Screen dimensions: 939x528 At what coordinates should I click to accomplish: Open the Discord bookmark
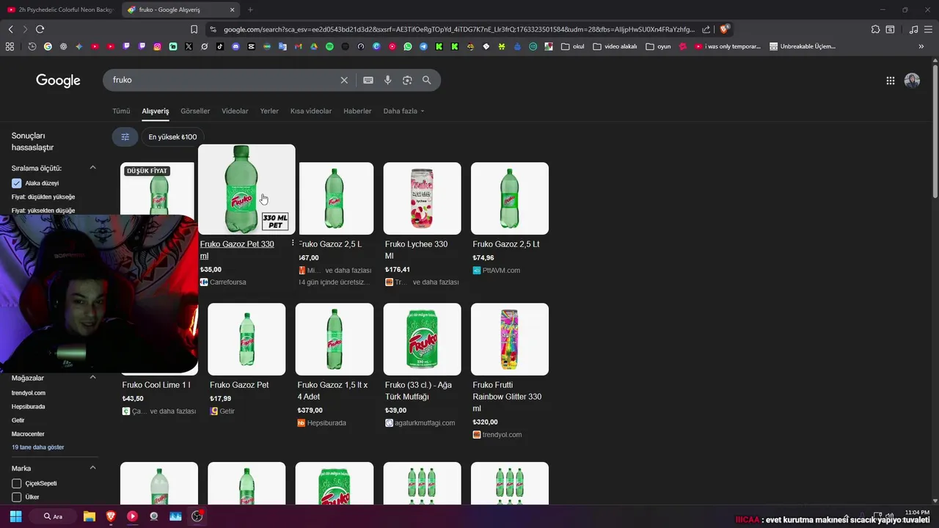pyautogui.click(x=235, y=46)
